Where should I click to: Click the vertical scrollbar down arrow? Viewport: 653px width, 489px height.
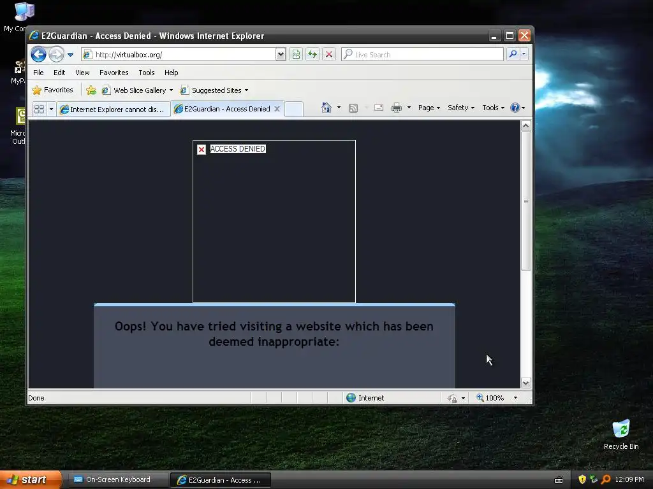[526, 383]
